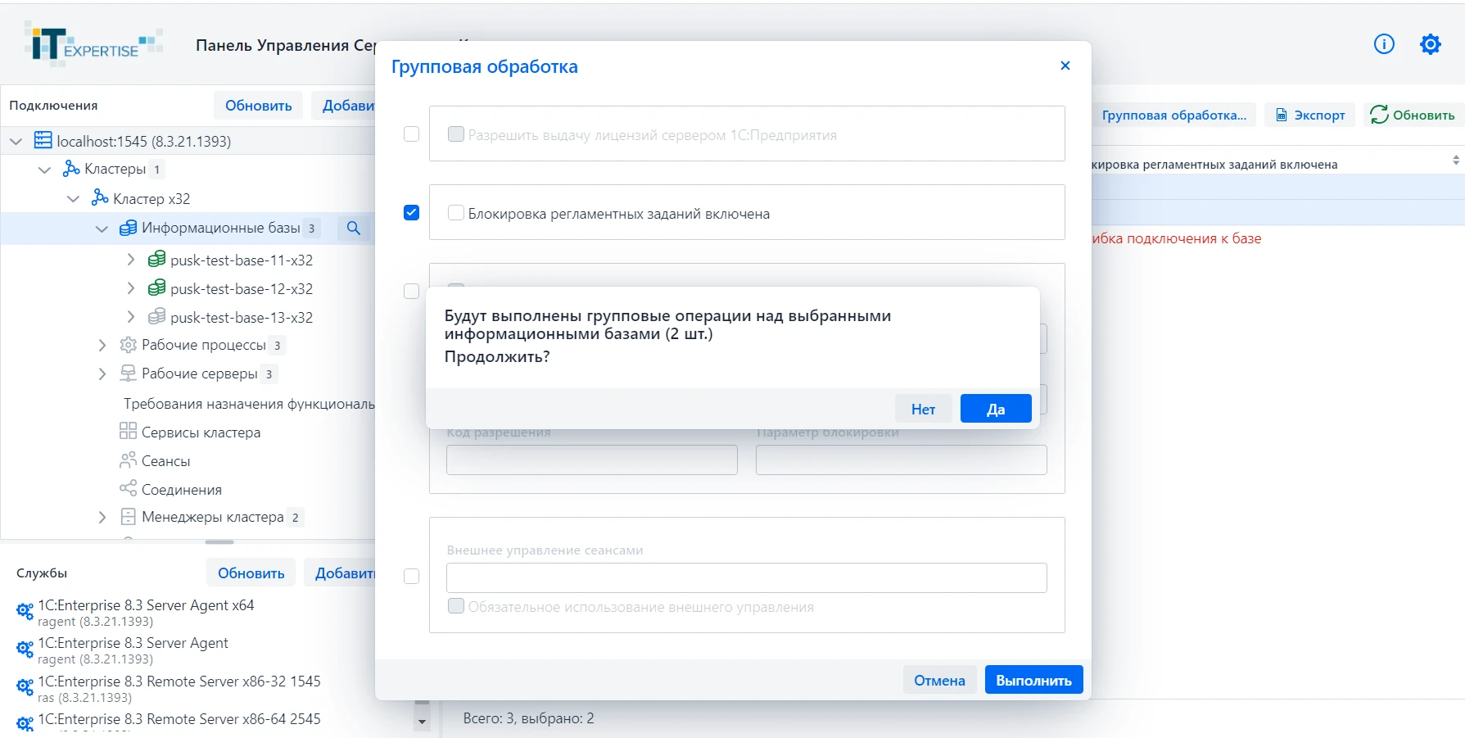Click horizontal splitter handle below connections tree

(219, 542)
